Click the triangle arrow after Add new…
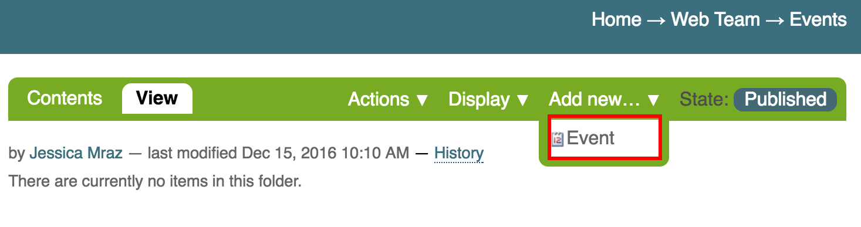Image resolution: width=861 pixels, height=227 pixels. (653, 100)
